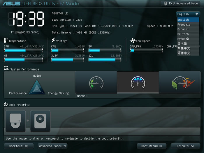Image resolution: width=204 pixels, height=153 pixels.
Task: Click the P8H77-M LE model name
Action: coord(59,13)
